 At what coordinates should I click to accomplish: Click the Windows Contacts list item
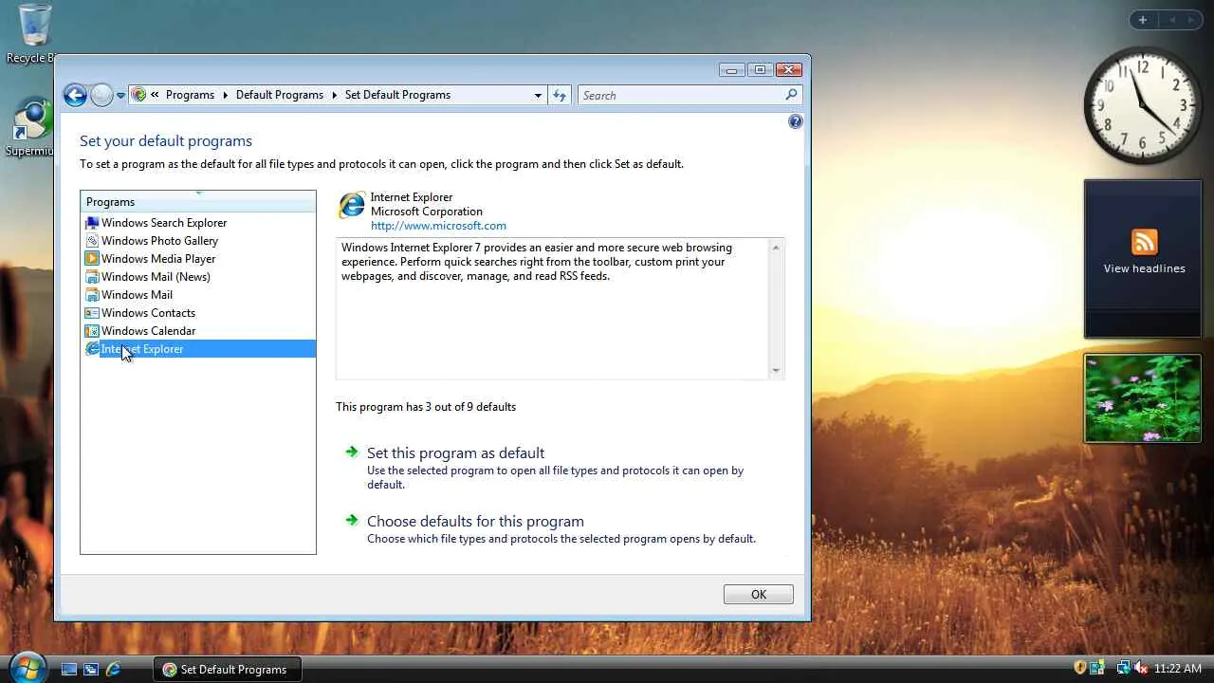point(148,313)
